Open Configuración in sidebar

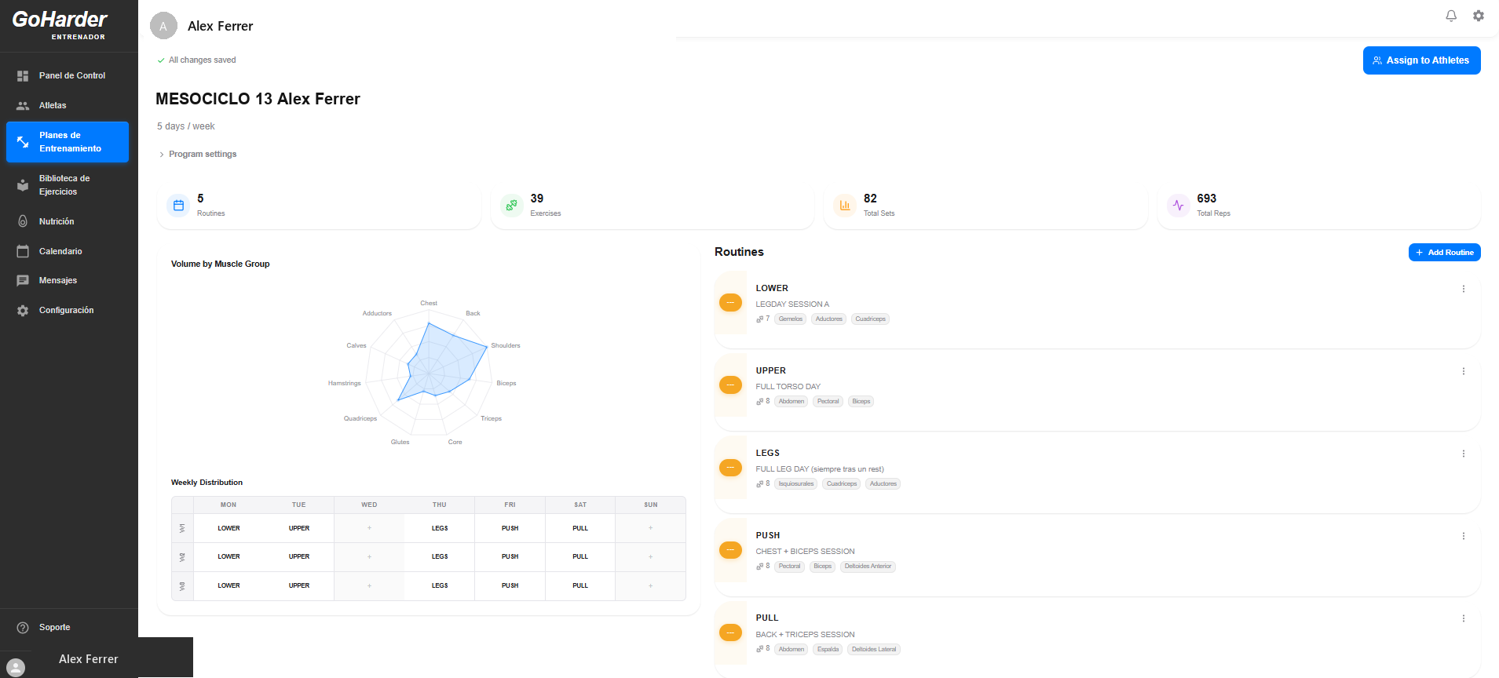(68, 310)
